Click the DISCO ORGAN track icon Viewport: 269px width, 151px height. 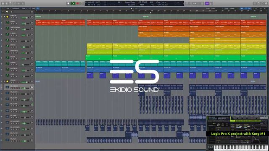tap(7, 28)
